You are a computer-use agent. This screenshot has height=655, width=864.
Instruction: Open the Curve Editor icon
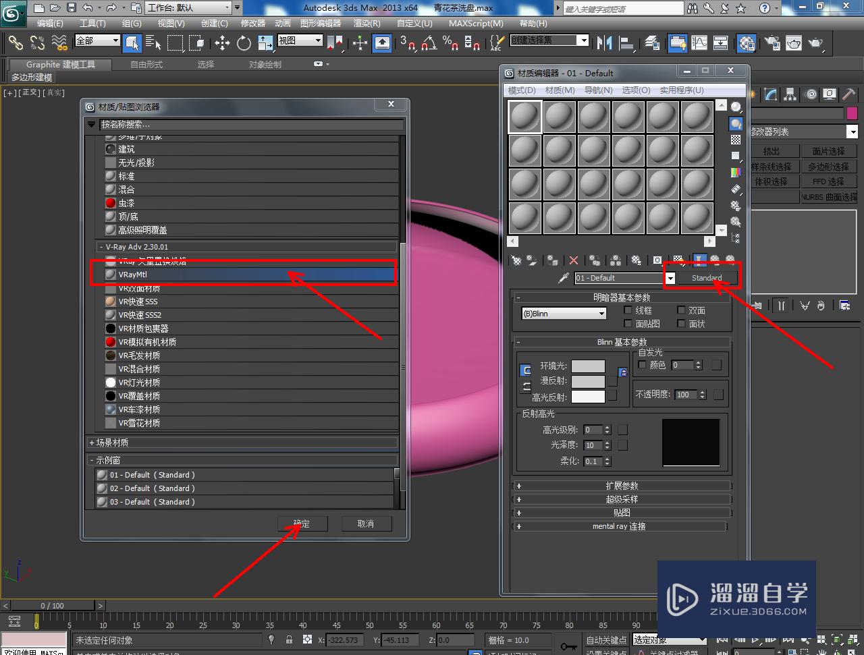pos(699,43)
